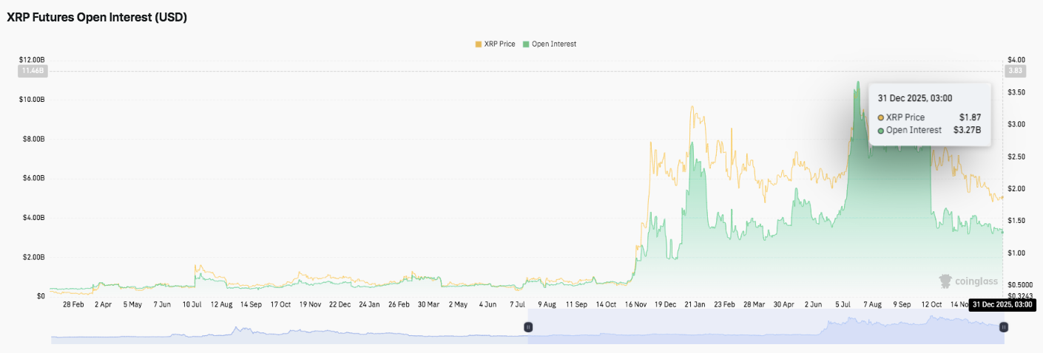Click the $3.27B value in the tooltip
The image size is (1043, 353).
pos(967,131)
